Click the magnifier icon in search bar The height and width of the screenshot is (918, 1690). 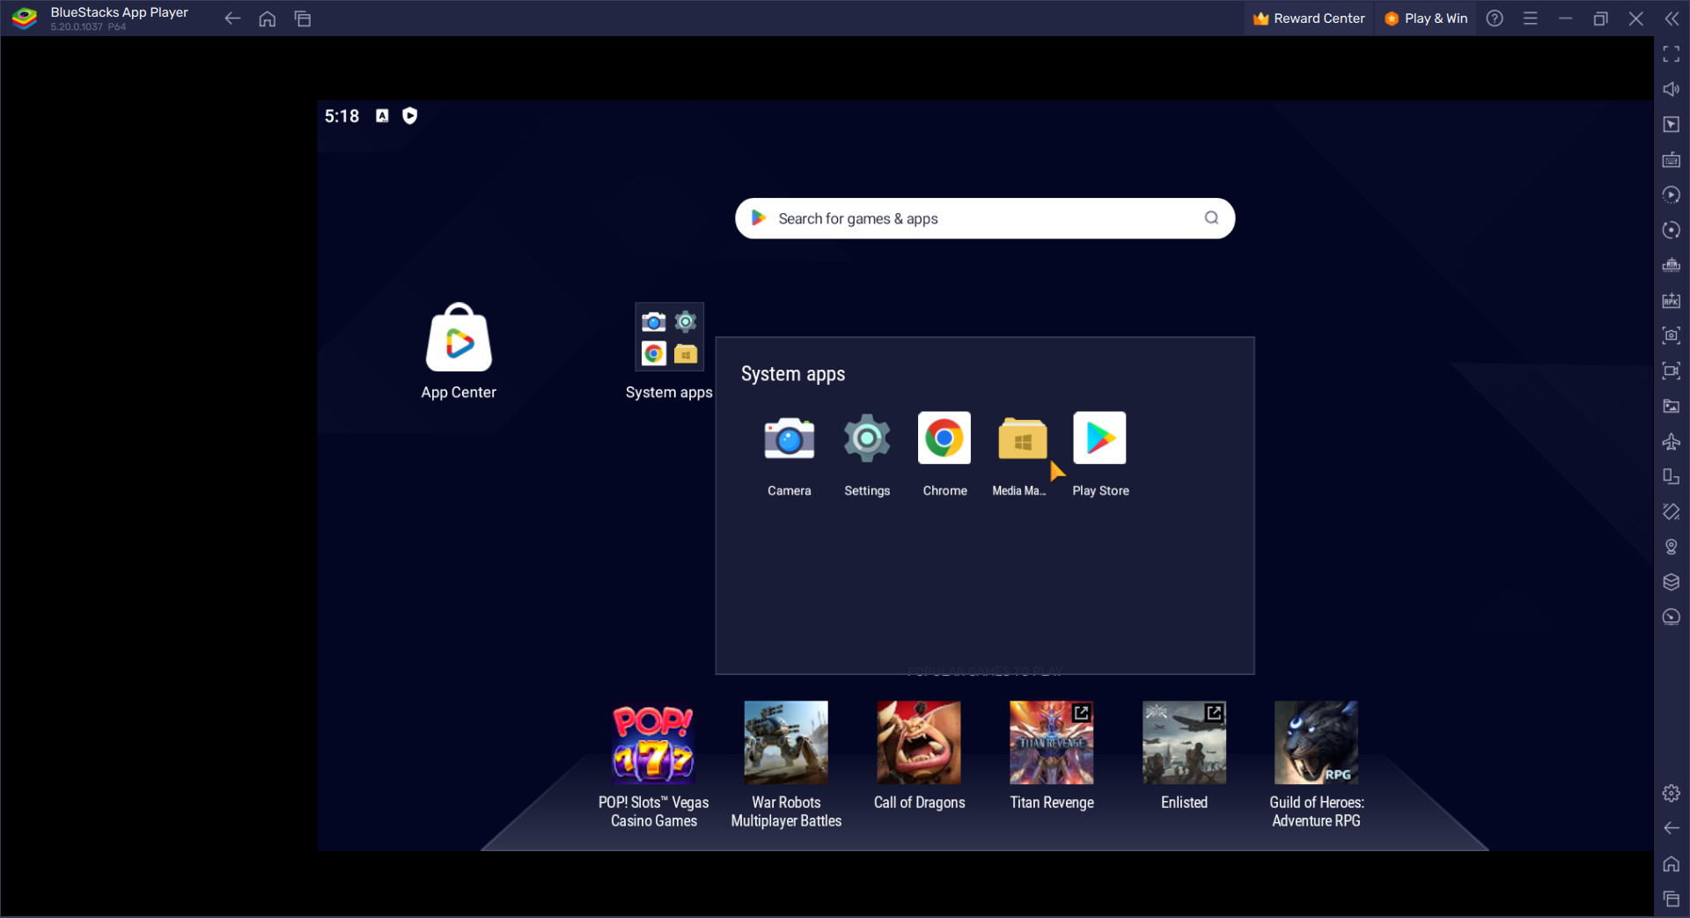[x=1211, y=218]
